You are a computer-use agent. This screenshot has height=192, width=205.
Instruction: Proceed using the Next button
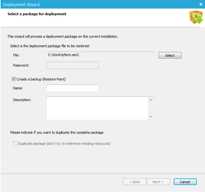158,182
